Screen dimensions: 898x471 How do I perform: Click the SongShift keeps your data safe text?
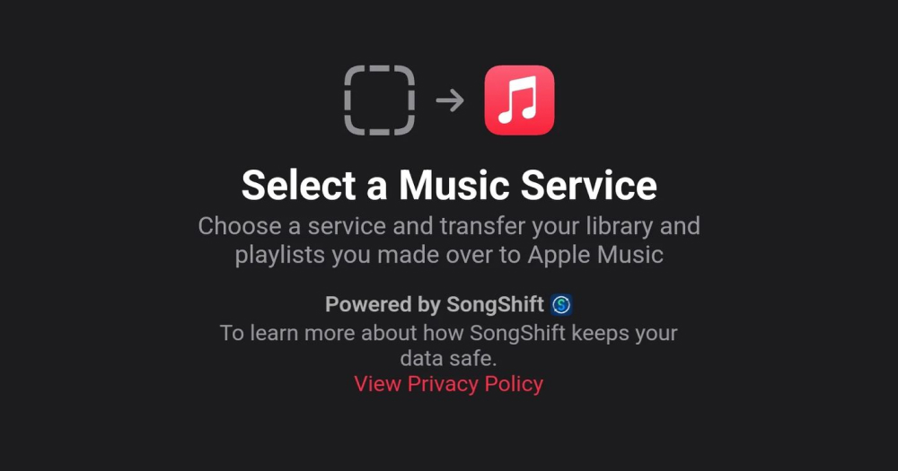point(448,345)
